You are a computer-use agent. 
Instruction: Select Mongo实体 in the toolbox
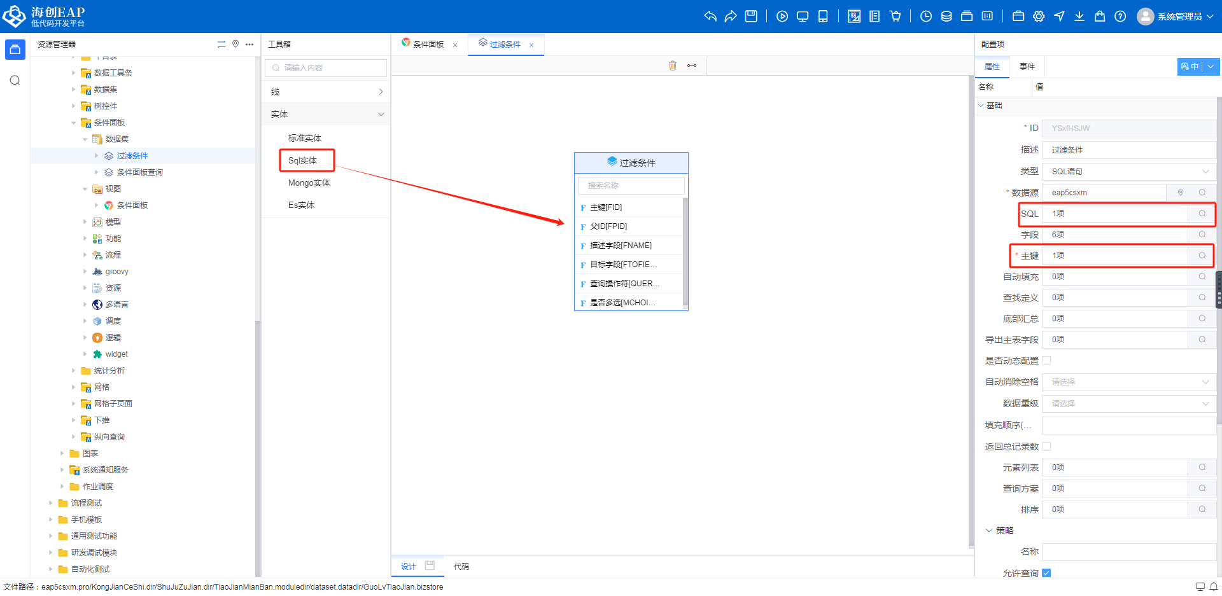pyautogui.click(x=309, y=183)
